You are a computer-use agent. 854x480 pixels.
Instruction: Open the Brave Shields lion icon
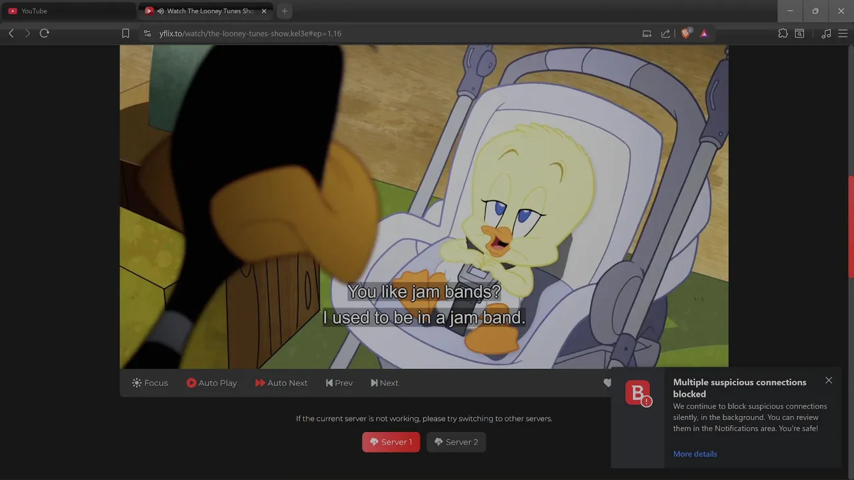(x=685, y=33)
